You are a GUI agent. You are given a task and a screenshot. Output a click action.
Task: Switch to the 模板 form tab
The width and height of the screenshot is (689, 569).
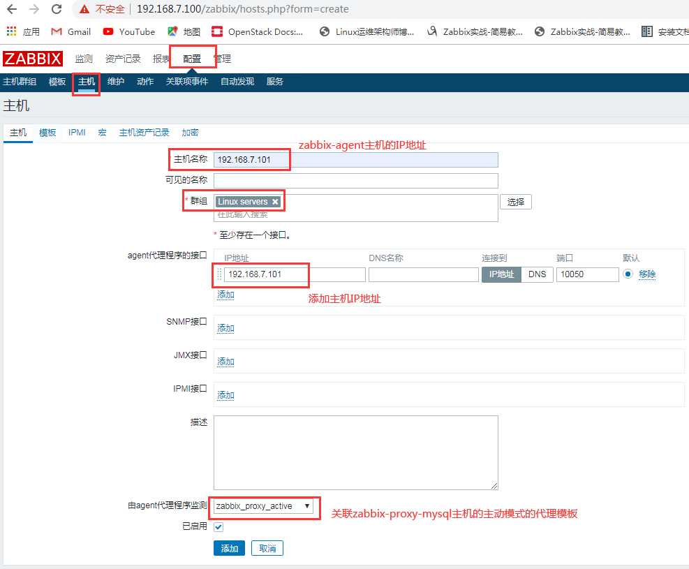pos(47,133)
